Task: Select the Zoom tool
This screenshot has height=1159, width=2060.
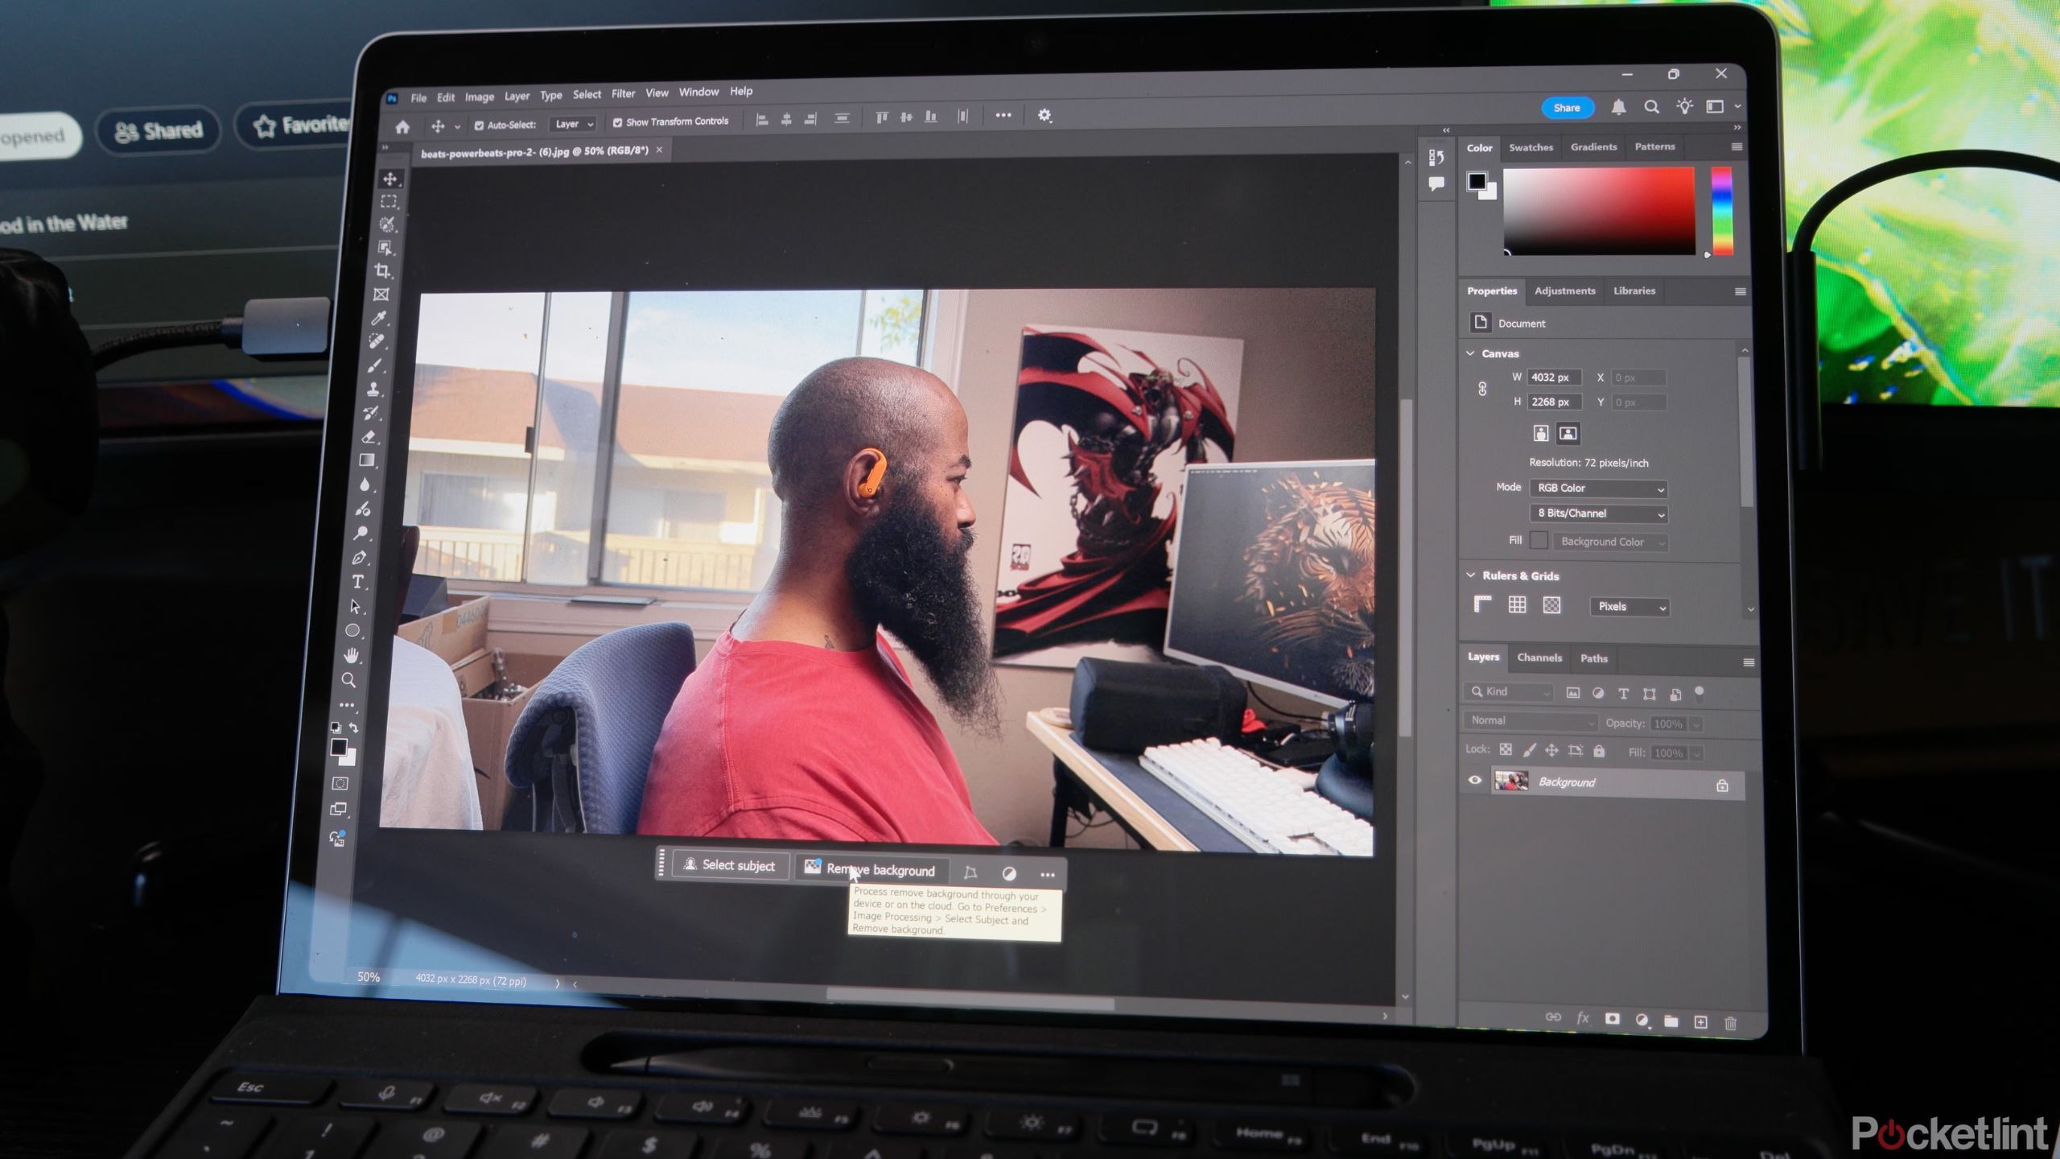Action: (x=349, y=680)
